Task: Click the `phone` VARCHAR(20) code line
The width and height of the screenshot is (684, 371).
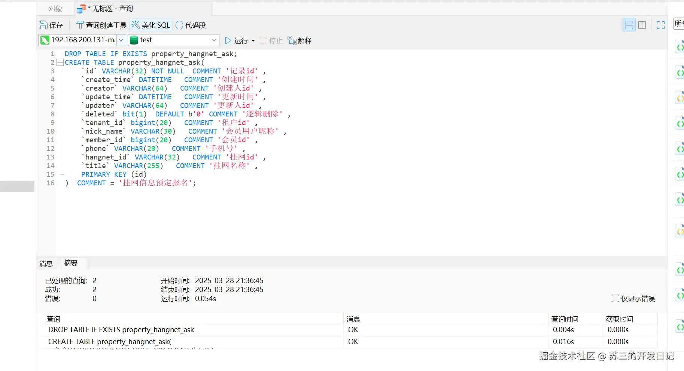Action: click(163, 149)
